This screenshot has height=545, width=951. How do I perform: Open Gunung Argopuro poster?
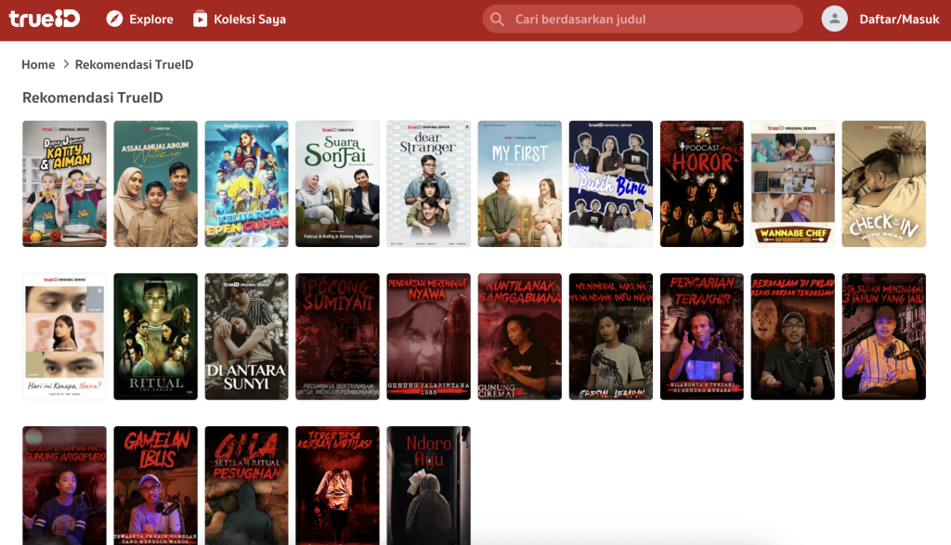click(x=64, y=486)
